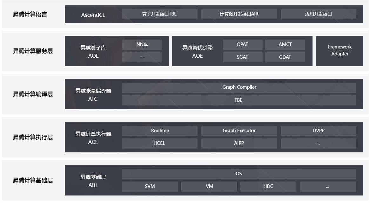Screen dimensions: 370x205
Task: Choose the GDAT block
Action: pyautogui.click(x=285, y=57)
